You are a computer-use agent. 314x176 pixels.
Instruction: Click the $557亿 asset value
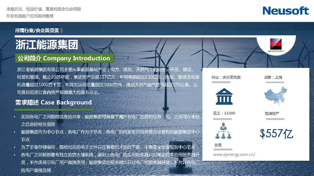[276, 133]
